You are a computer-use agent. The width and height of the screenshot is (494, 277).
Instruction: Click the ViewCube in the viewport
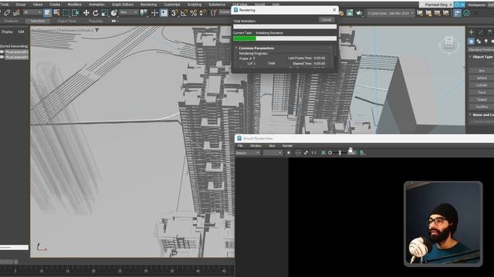pos(449,45)
